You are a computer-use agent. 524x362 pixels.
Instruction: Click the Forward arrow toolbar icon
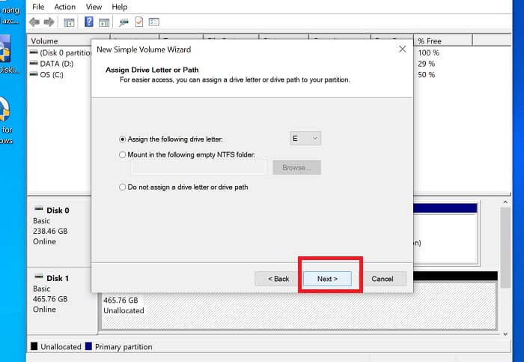[49, 22]
